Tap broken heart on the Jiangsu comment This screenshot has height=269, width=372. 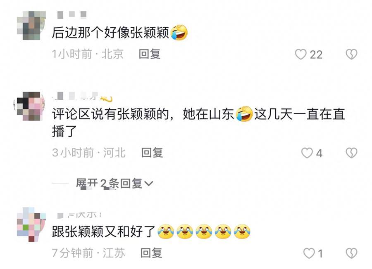click(x=351, y=253)
